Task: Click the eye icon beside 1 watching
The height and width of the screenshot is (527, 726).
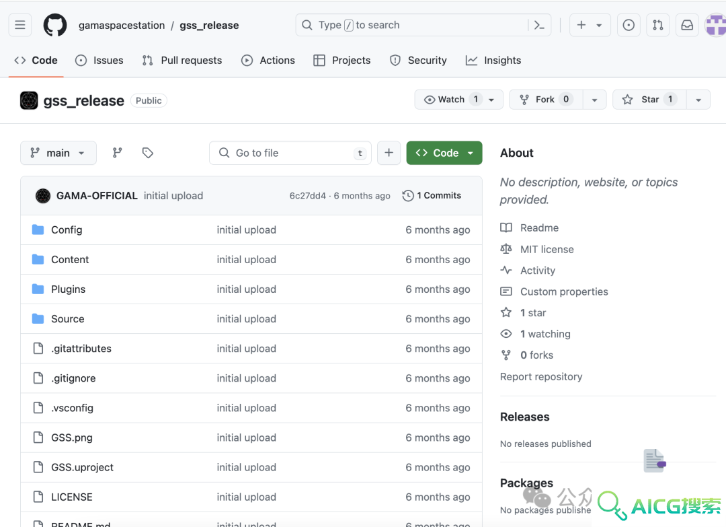Action: (x=506, y=334)
